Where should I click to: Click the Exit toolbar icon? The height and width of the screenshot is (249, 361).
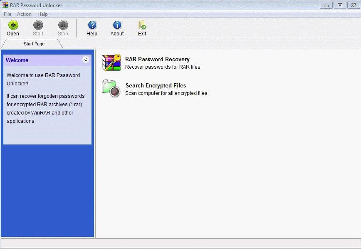coord(142,25)
